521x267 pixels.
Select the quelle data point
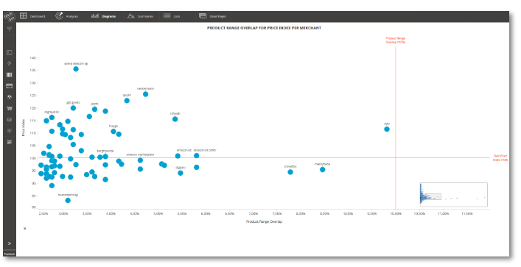(127, 101)
